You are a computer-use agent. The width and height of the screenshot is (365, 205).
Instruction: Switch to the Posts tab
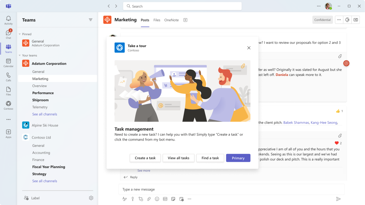[x=145, y=20]
